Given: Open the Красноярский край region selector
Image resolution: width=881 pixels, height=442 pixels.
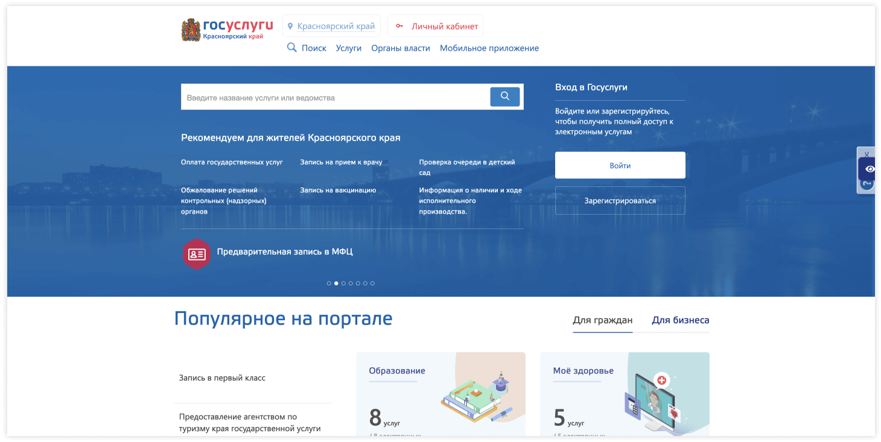Looking at the screenshot, I should (331, 26).
